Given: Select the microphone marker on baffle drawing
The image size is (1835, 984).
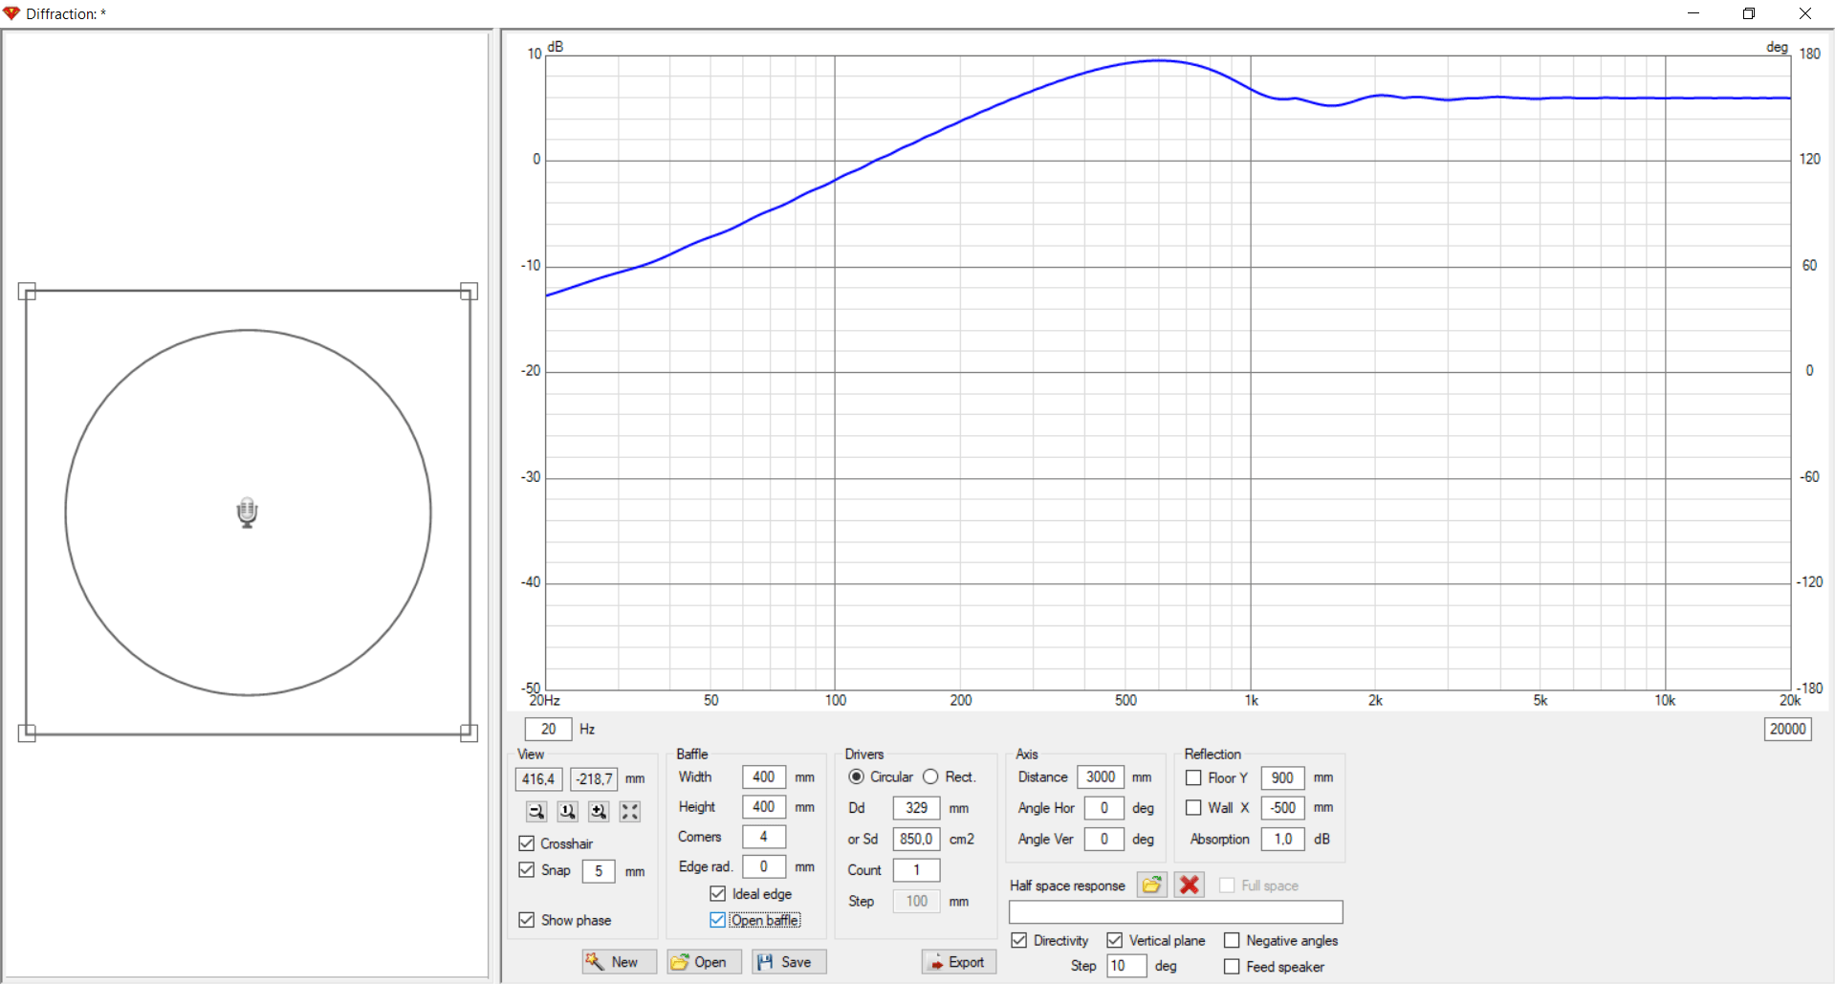Looking at the screenshot, I should point(247,513).
